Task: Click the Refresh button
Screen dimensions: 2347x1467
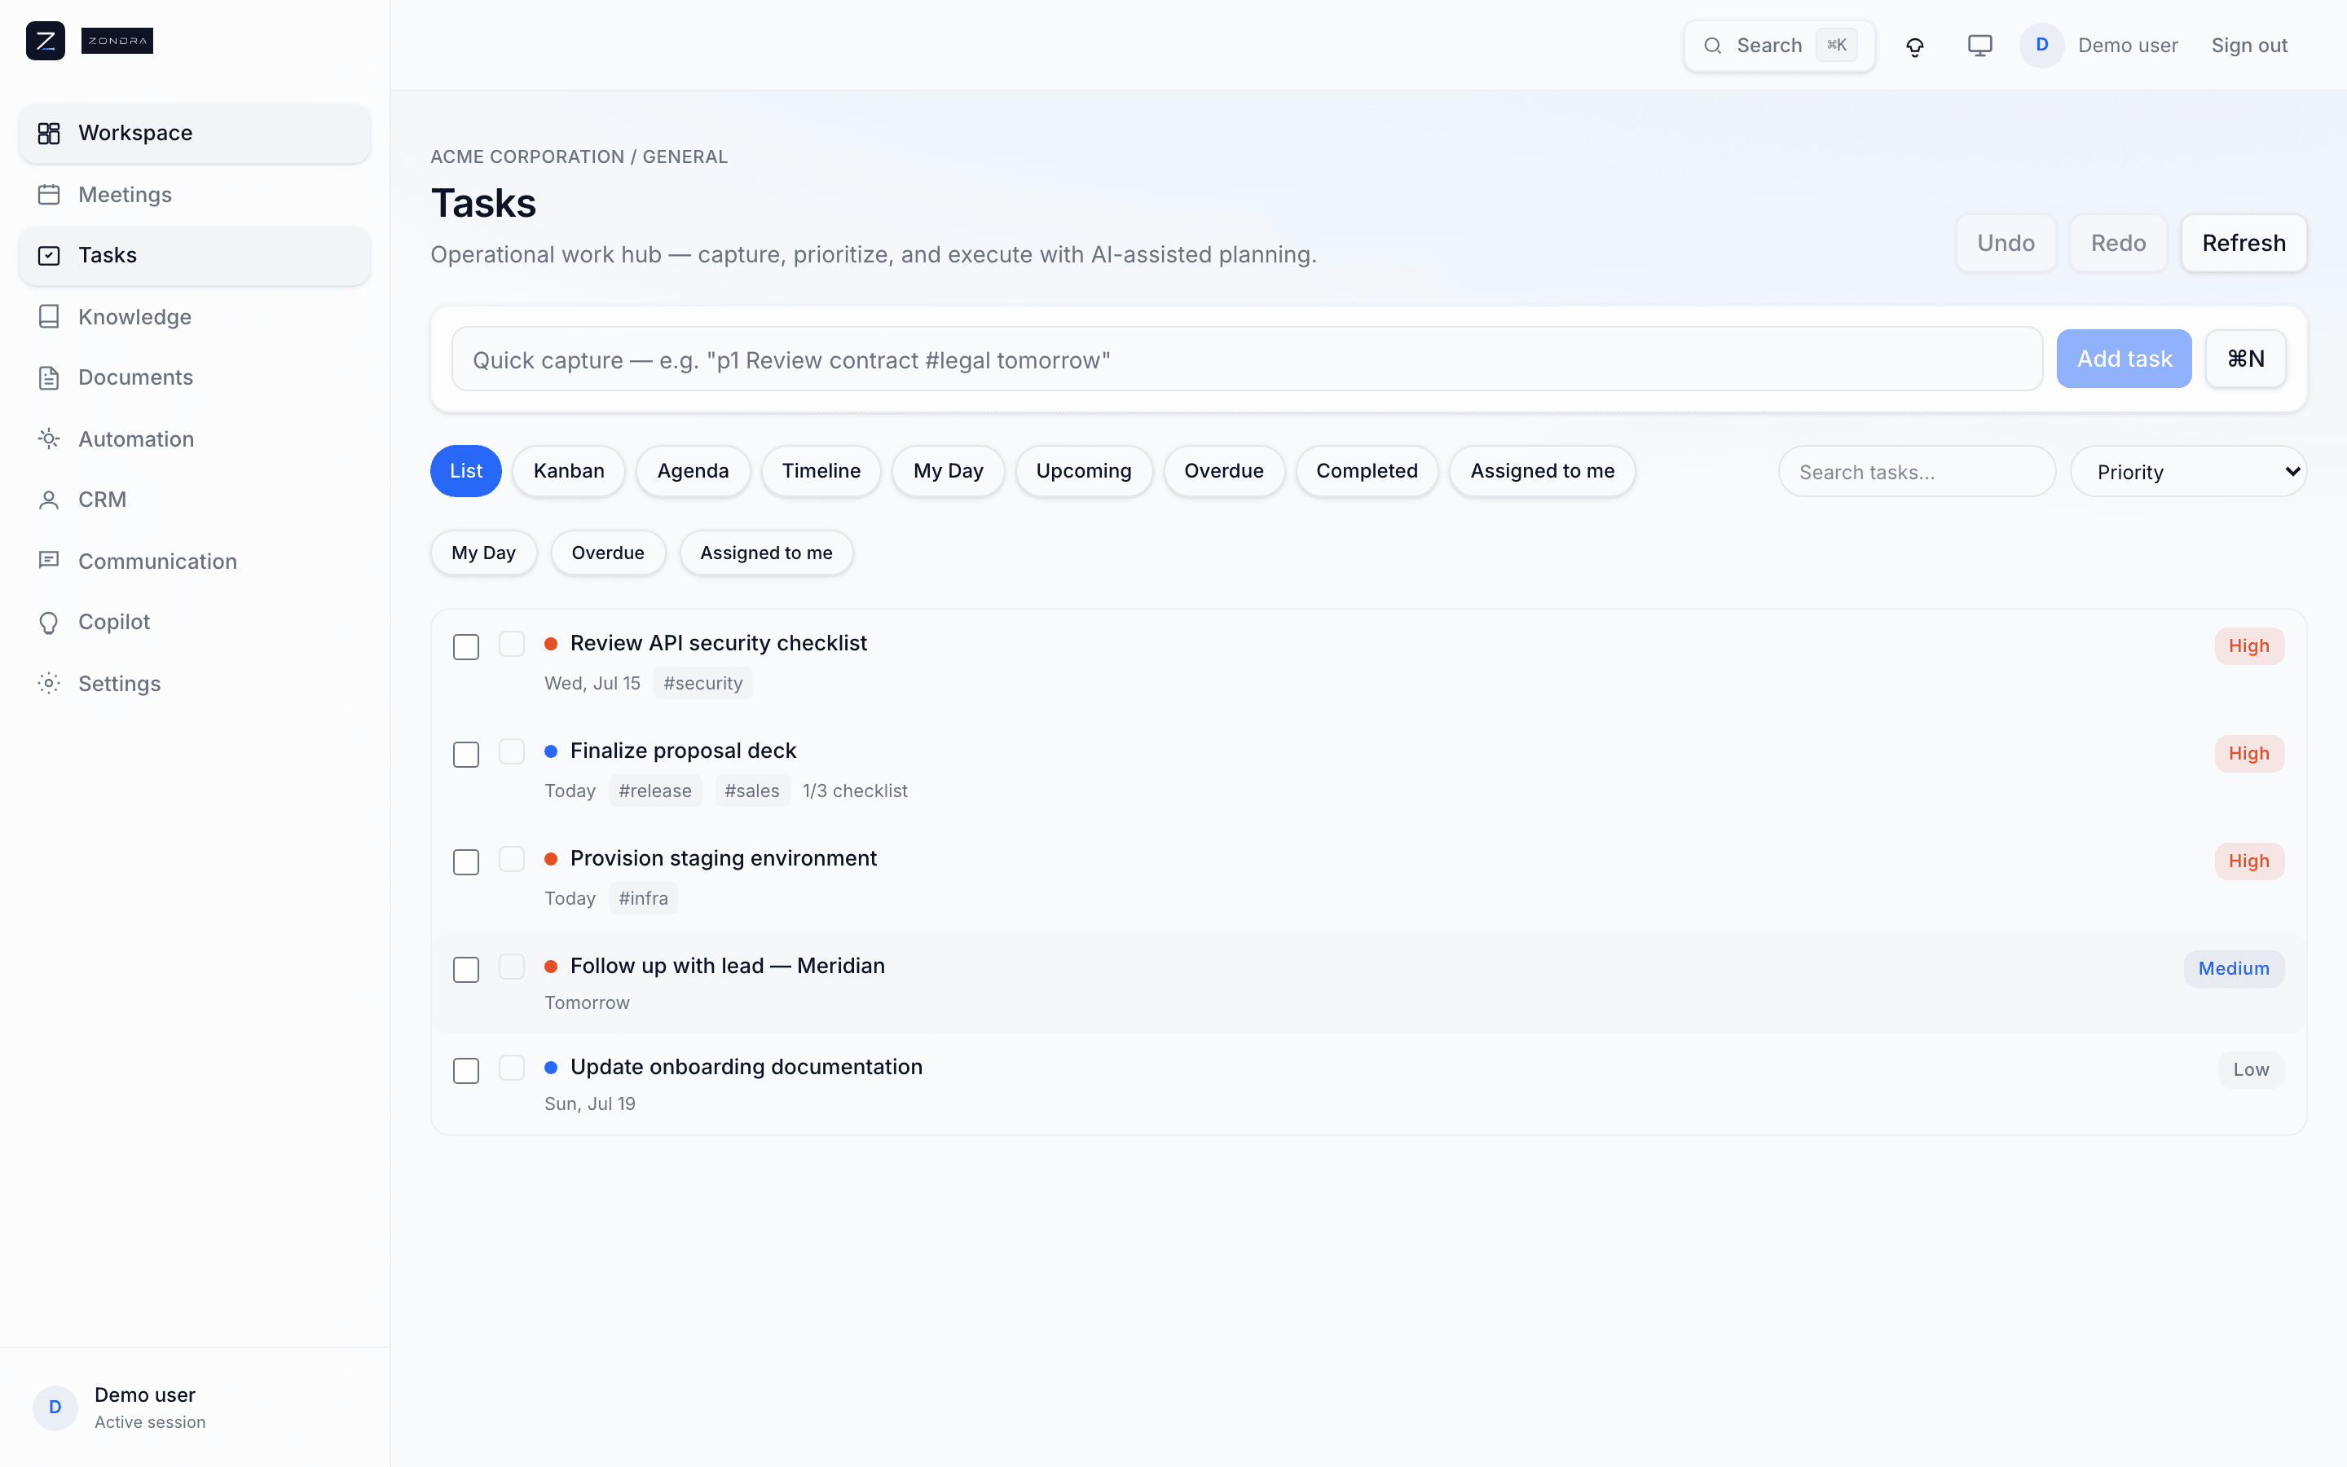Action: 2244,243
